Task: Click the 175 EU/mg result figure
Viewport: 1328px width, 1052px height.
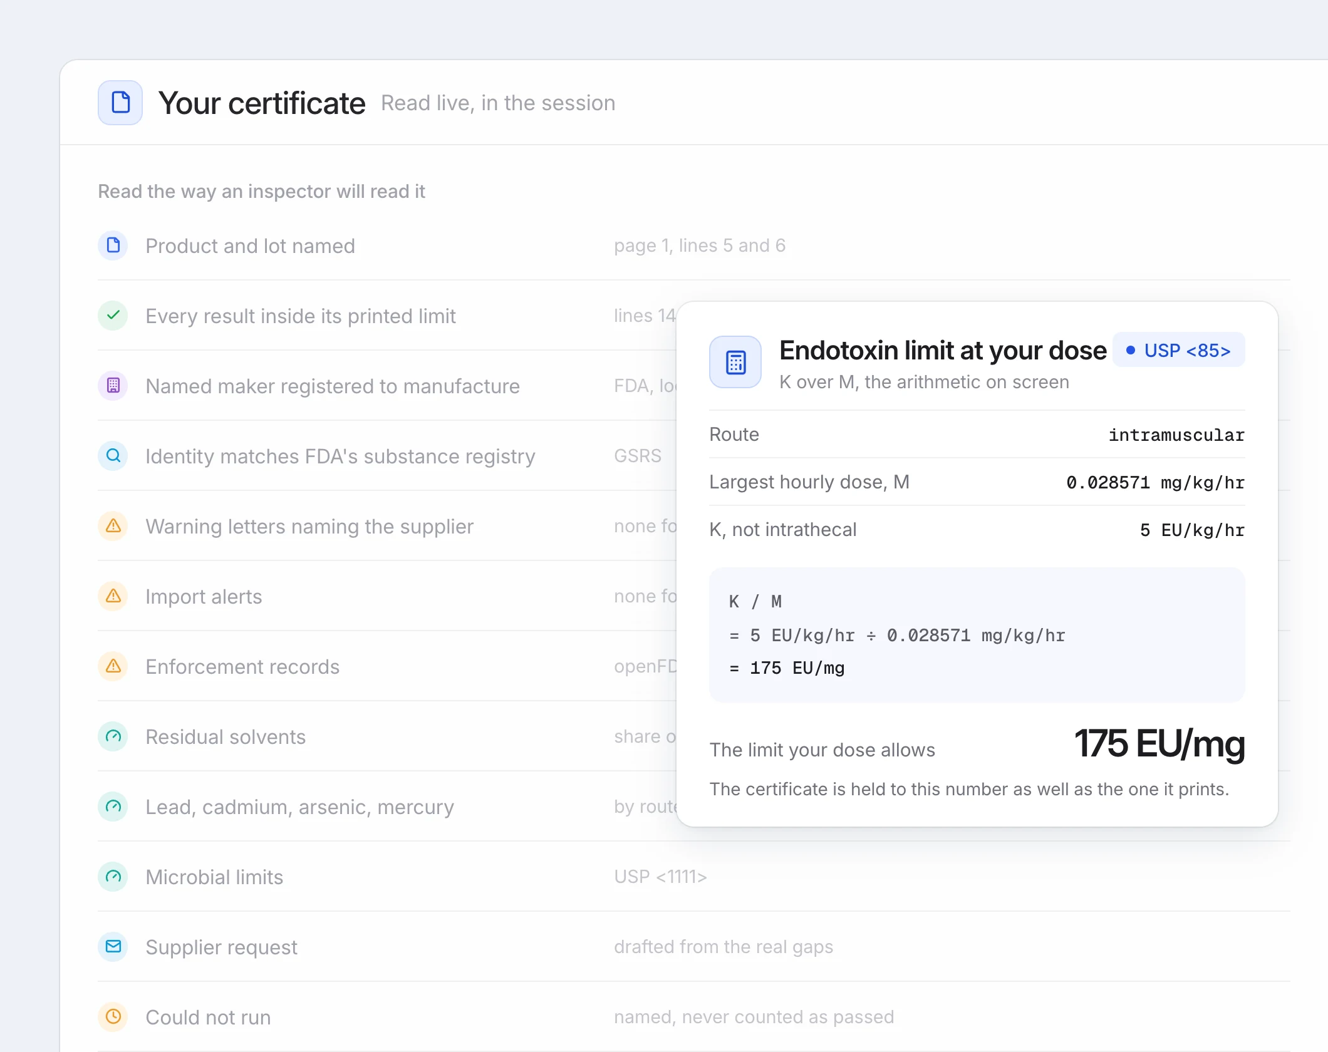Action: tap(1159, 744)
